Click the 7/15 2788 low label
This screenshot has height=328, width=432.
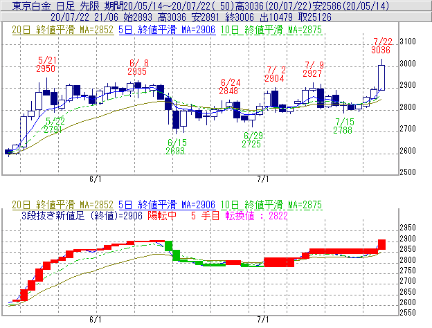343,126
